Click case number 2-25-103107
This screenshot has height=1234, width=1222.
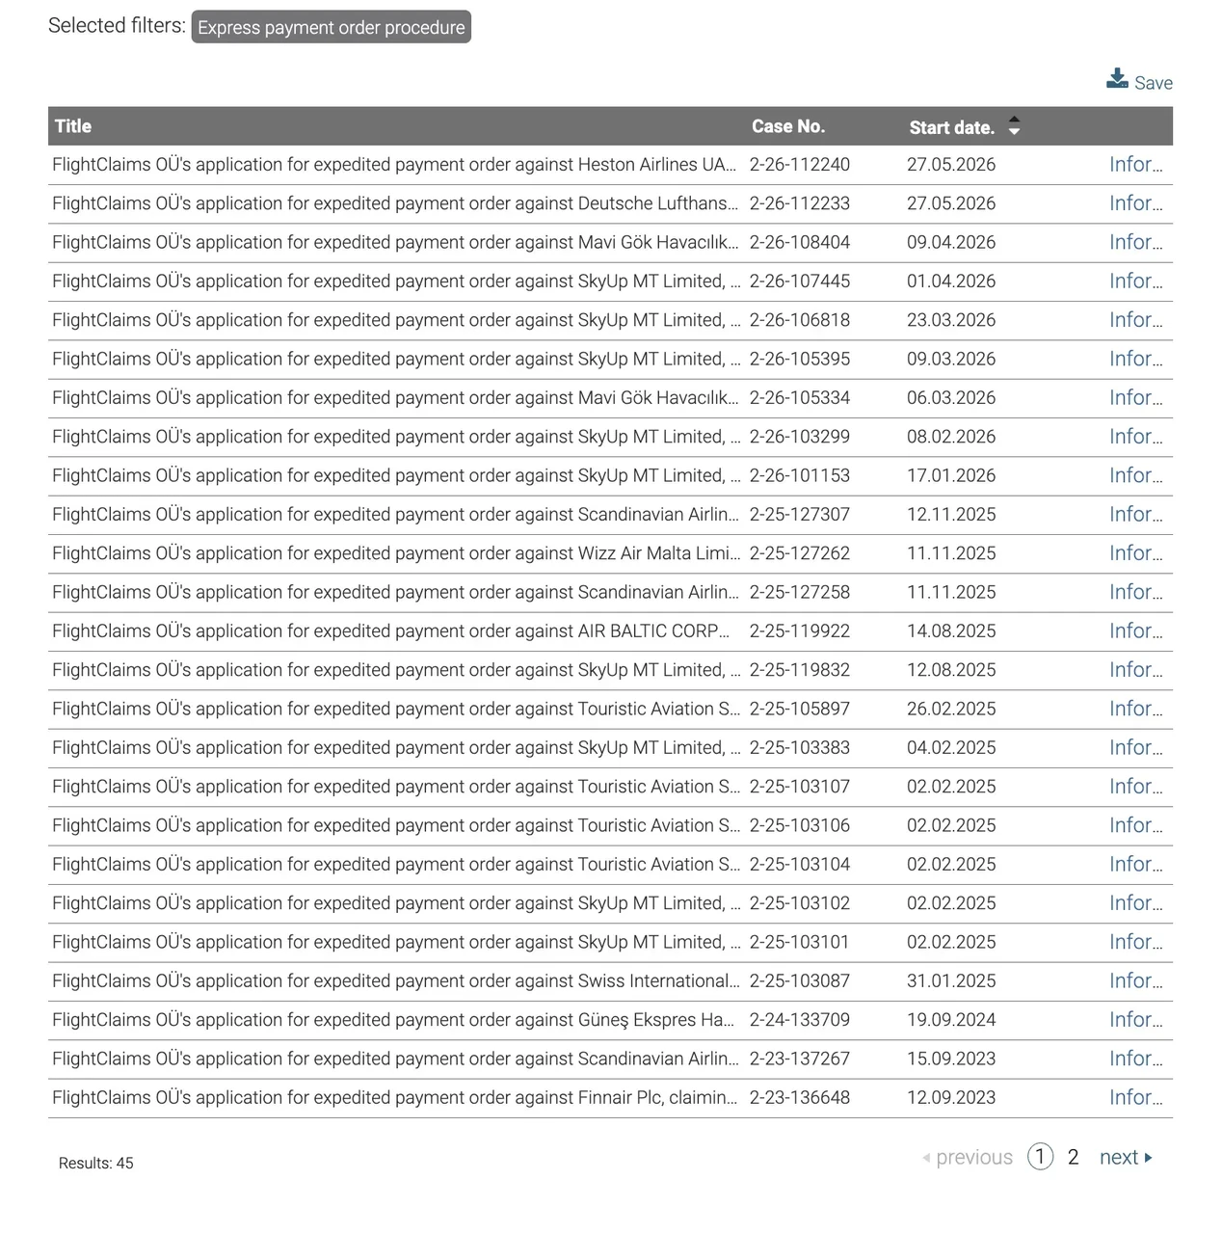click(800, 787)
